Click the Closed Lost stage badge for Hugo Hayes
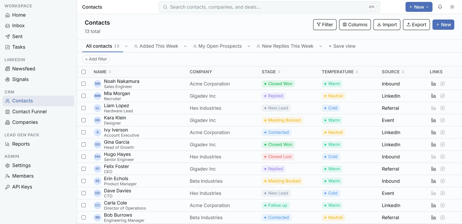The width and height of the screenshot is (462, 224). 278,157
